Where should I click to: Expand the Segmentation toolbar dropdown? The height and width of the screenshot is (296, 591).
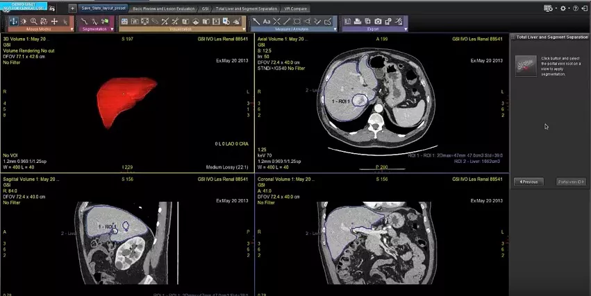coord(112,29)
